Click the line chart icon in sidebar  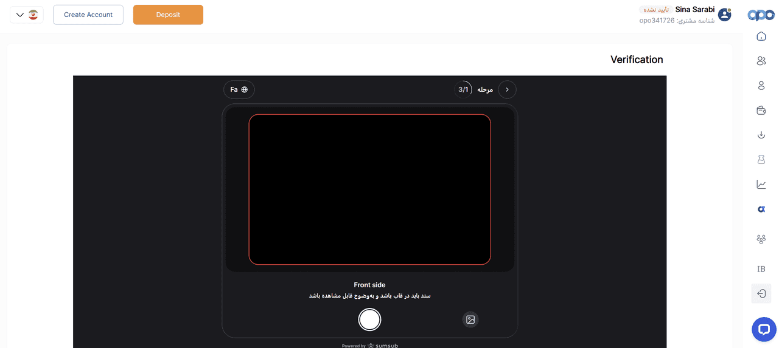761,184
